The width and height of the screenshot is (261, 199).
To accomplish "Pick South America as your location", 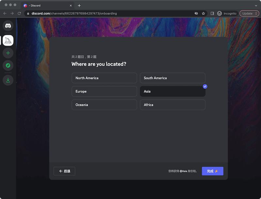I will tap(172, 78).
